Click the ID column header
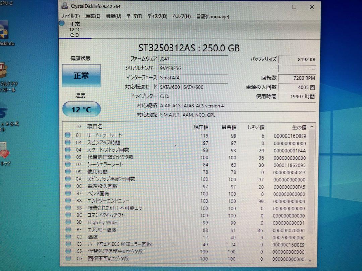Screen dimensions: 362x271 [78, 126]
